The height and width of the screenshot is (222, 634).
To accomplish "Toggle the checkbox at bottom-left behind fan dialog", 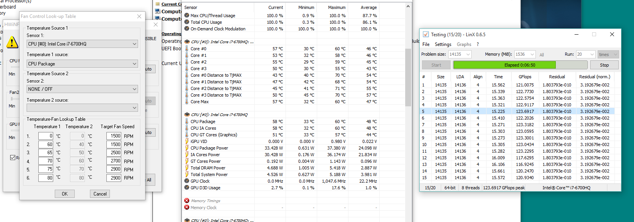I will point(13,157).
